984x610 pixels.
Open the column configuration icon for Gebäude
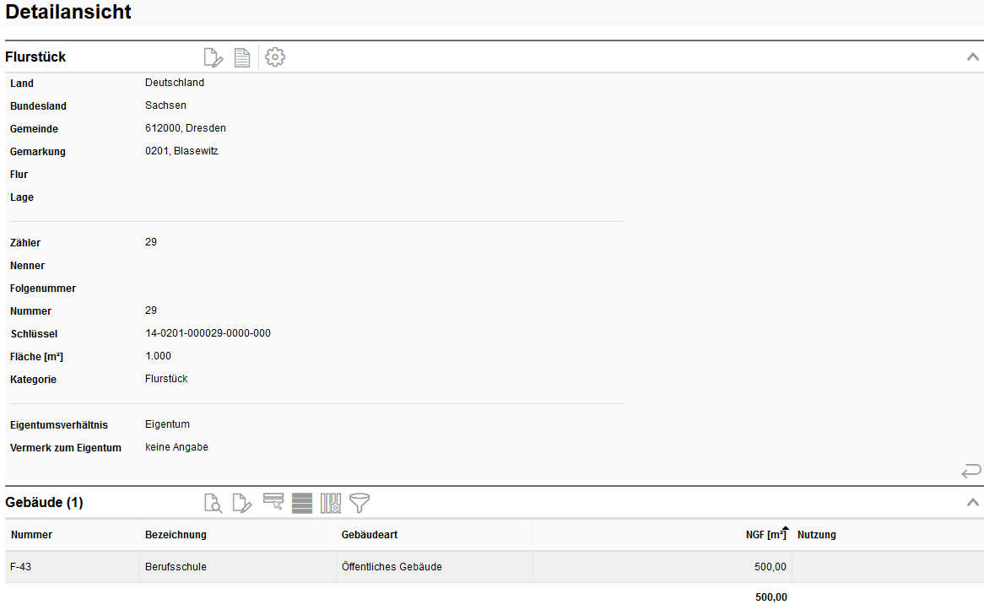click(331, 504)
